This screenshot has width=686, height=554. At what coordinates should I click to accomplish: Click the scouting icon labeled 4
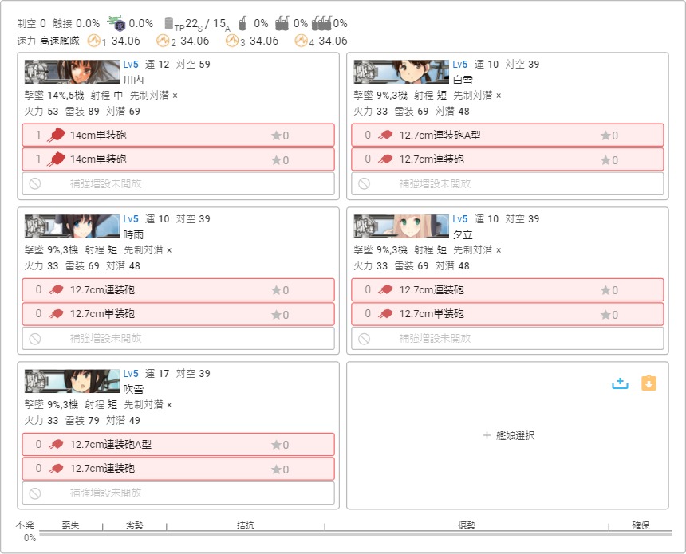tap(301, 41)
